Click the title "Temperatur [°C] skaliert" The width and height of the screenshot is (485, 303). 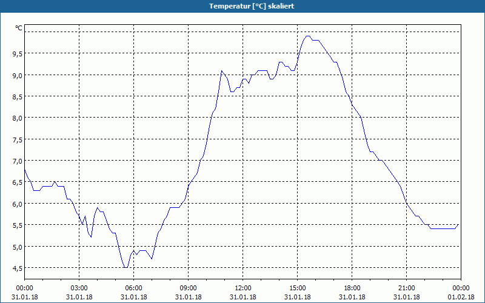coord(252,6)
